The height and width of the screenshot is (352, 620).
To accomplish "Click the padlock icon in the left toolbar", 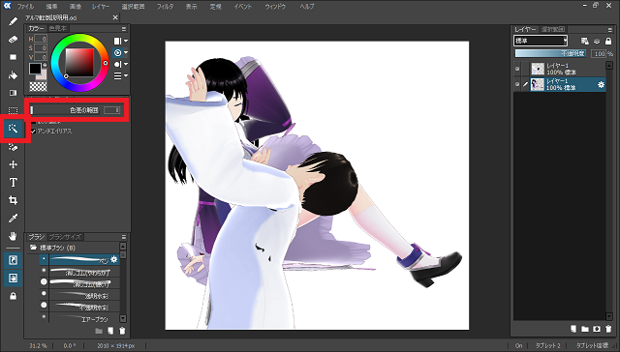I will tap(13, 296).
